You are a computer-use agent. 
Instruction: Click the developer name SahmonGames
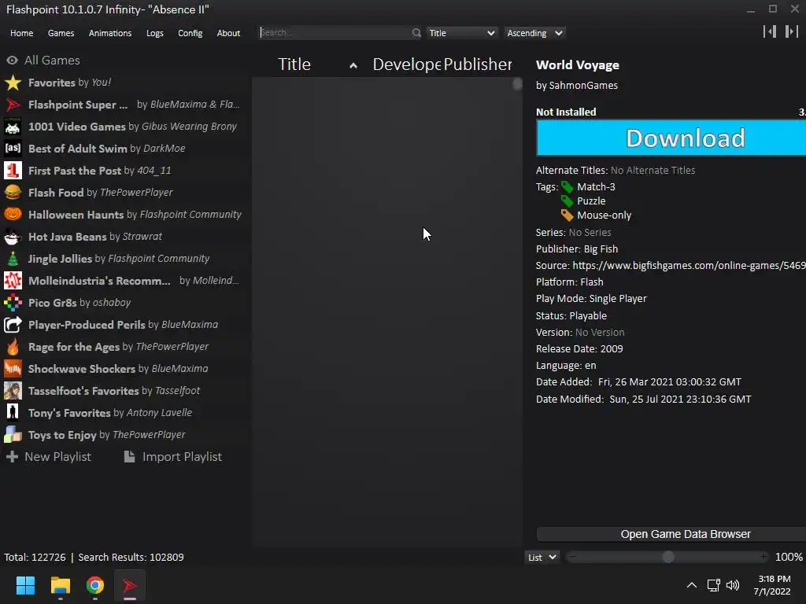(583, 85)
